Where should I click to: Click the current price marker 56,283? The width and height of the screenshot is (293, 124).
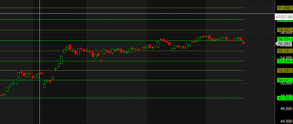coord(285,44)
